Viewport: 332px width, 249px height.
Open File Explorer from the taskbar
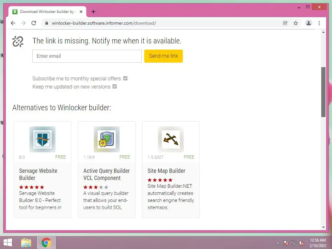(x=26, y=243)
